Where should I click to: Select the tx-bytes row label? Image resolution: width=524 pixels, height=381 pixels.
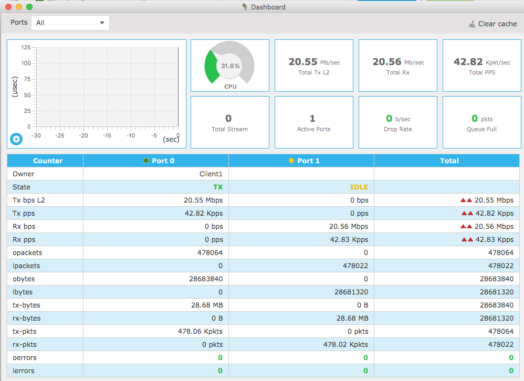pyautogui.click(x=26, y=305)
